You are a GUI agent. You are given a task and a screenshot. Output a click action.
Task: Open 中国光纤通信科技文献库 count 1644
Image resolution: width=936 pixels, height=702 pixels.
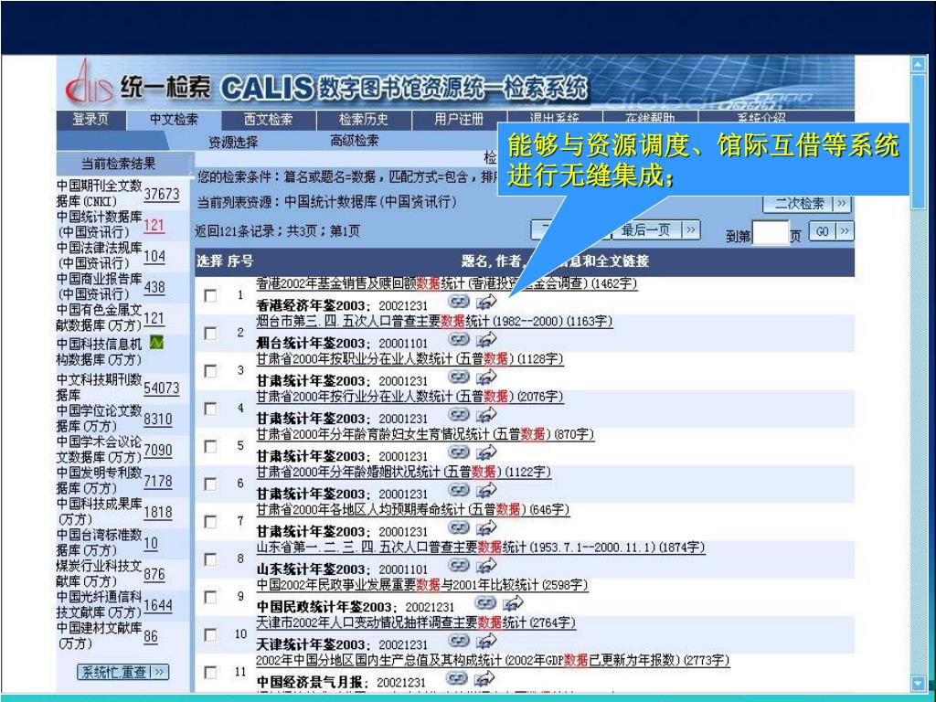click(157, 605)
